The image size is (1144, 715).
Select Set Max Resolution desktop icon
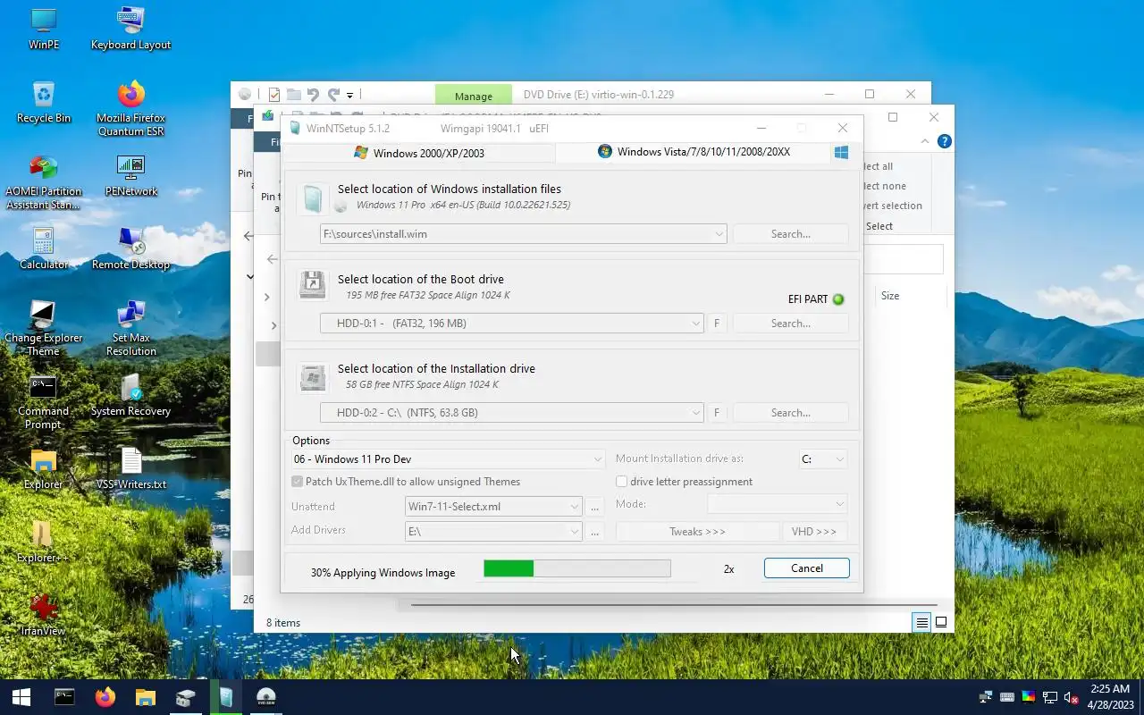click(130, 328)
